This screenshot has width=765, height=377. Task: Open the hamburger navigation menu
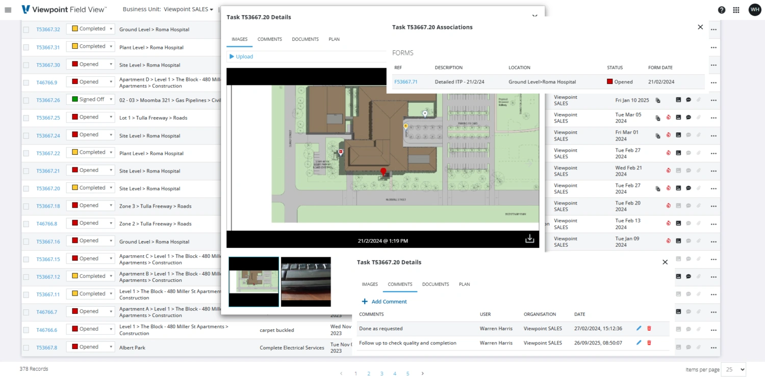coord(8,9)
